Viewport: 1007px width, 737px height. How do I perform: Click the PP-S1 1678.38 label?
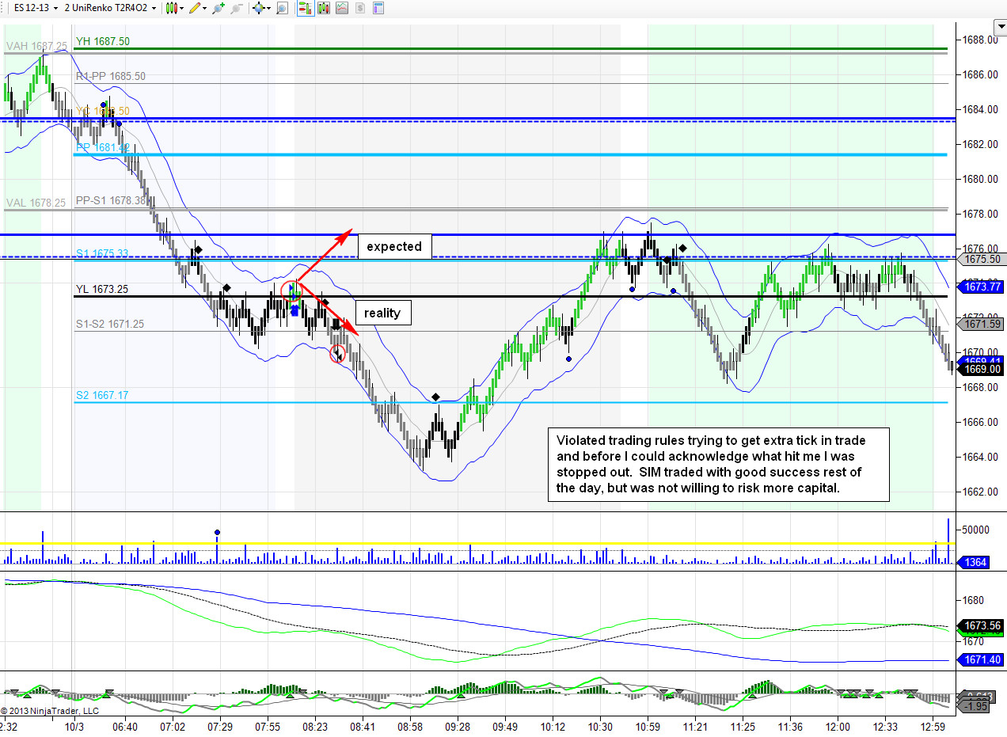pyautogui.click(x=112, y=201)
